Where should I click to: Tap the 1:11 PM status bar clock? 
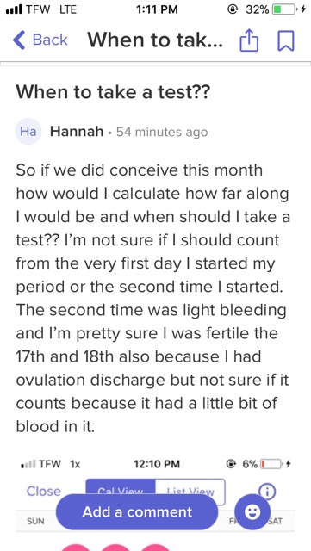coord(157,9)
